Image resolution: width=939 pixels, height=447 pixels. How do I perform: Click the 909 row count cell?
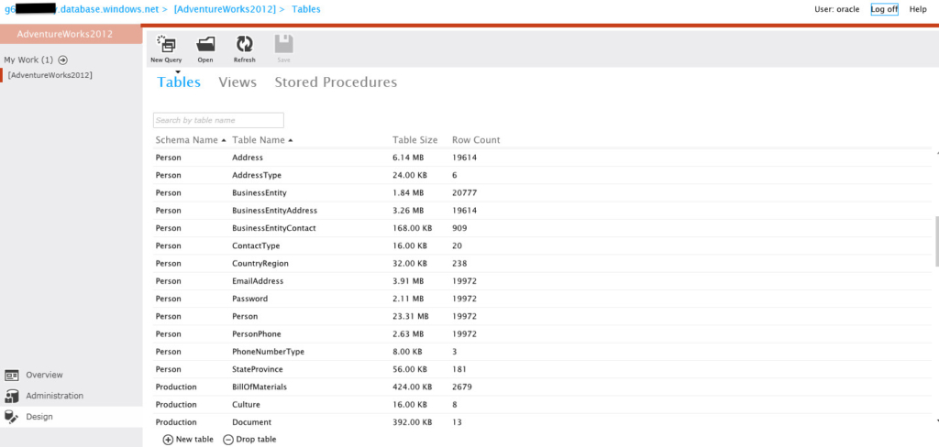click(460, 228)
